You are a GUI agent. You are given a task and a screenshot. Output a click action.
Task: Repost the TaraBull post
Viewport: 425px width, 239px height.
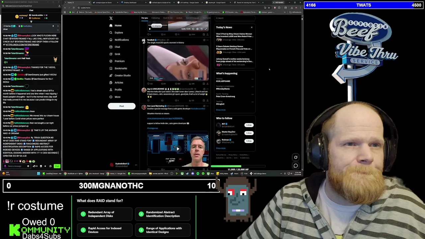163,84
